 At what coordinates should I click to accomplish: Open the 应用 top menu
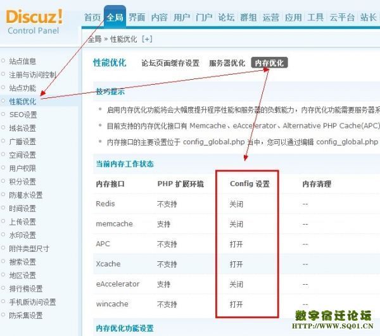[293, 18]
